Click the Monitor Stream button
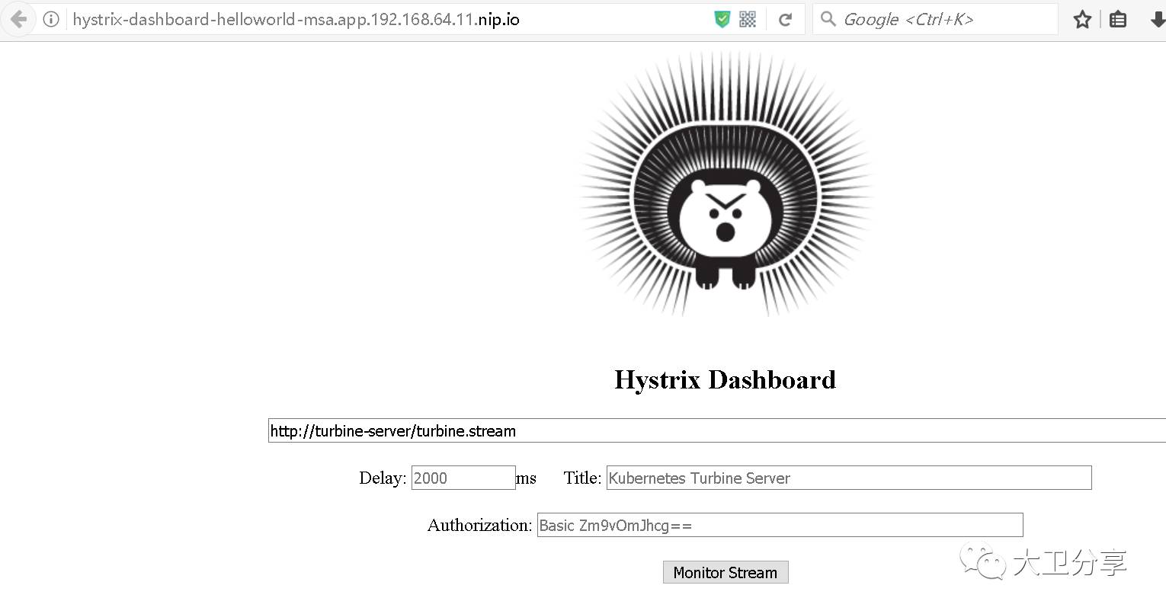 pyautogui.click(x=726, y=572)
